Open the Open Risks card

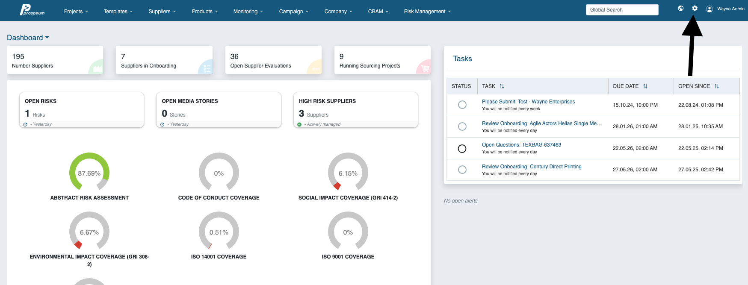coord(82,110)
